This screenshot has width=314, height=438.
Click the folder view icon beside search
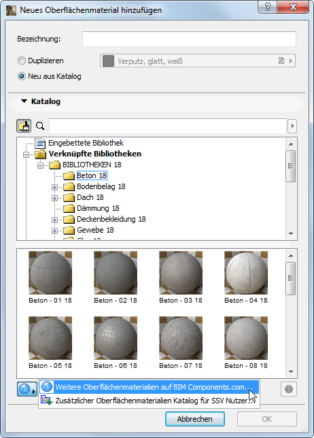[24, 126]
